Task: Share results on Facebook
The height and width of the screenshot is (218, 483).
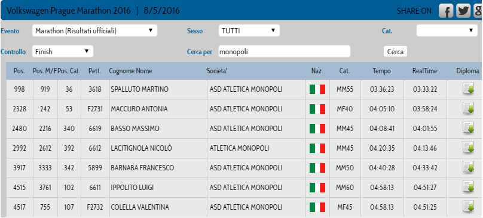Action: (447, 11)
